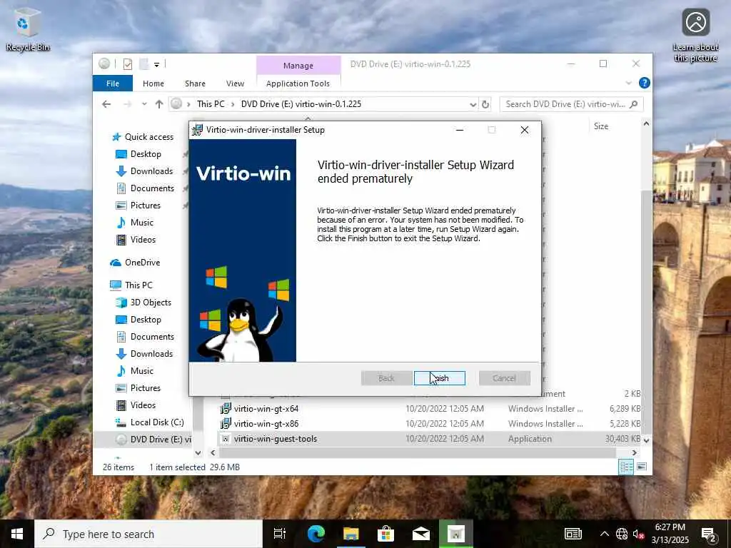Click the taskbar search box
This screenshot has height=548, width=731.
[148, 534]
